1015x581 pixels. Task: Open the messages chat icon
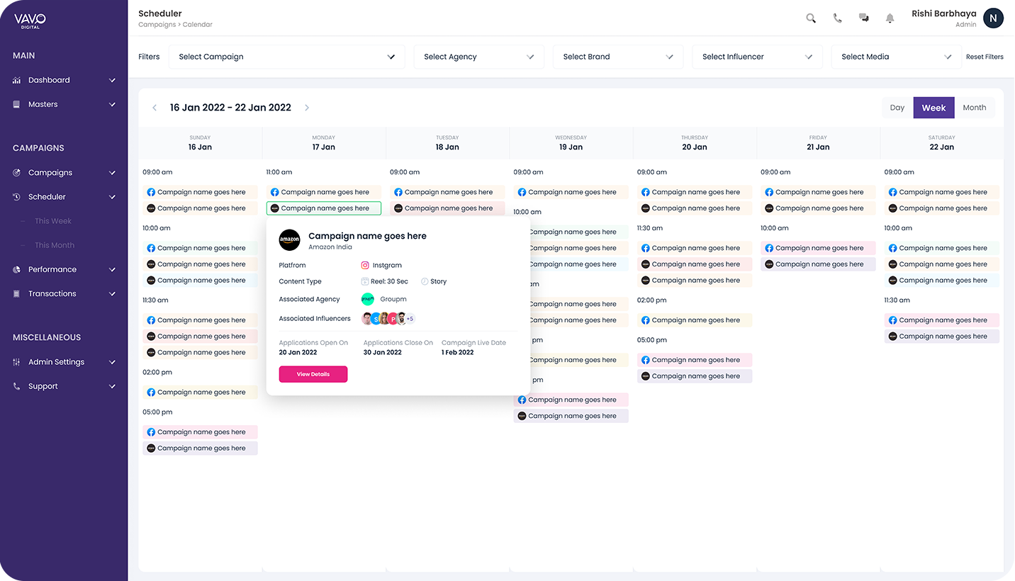863,18
